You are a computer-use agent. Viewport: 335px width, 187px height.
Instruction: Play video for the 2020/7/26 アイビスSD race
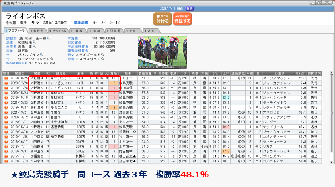pos(6,83)
